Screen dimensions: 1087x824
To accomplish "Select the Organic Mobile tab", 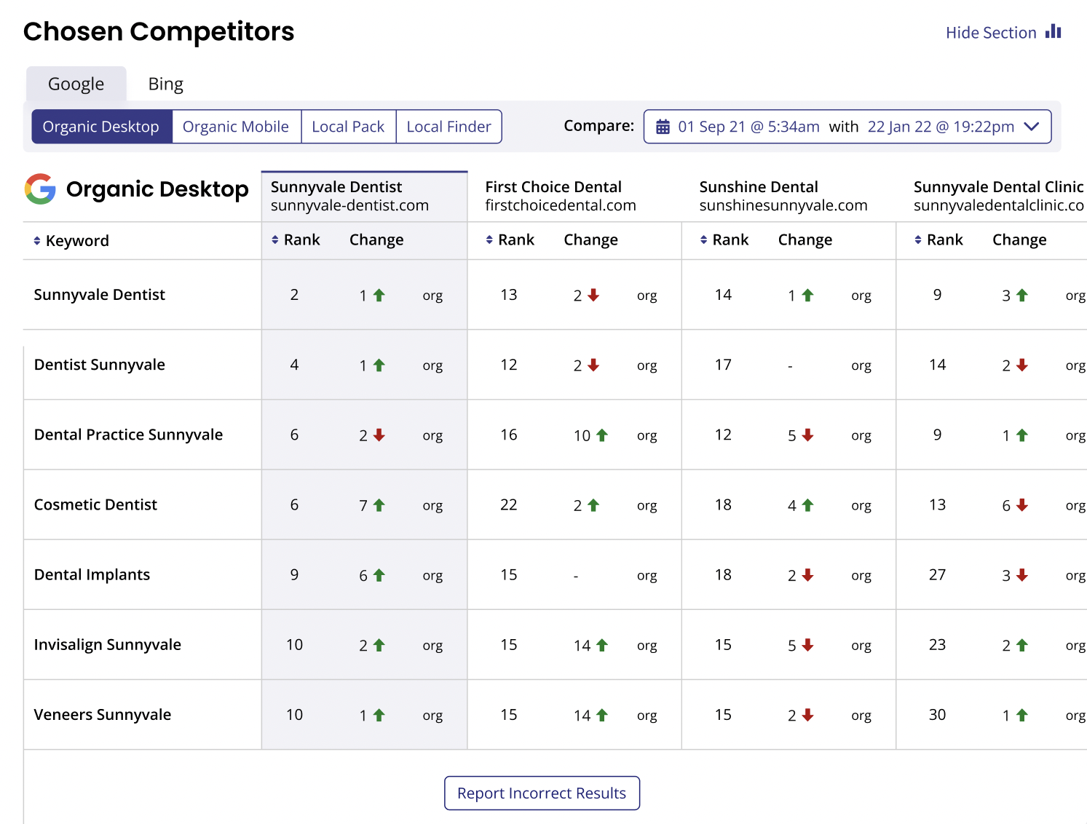I will [236, 127].
